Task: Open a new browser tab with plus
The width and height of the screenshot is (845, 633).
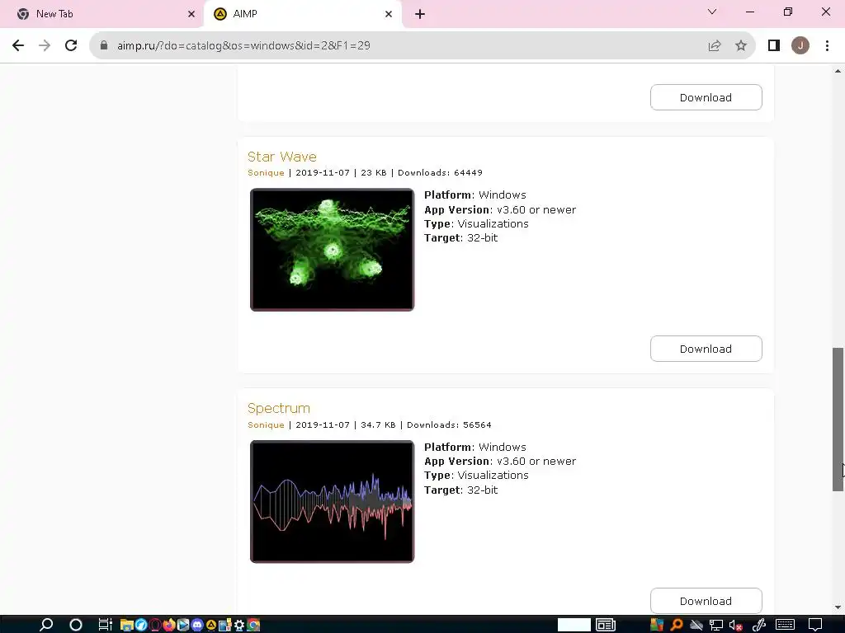Action: click(x=420, y=14)
